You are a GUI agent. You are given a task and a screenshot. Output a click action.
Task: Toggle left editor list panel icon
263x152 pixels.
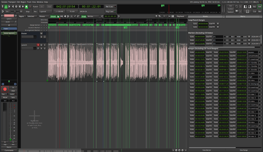(x=245, y=6)
